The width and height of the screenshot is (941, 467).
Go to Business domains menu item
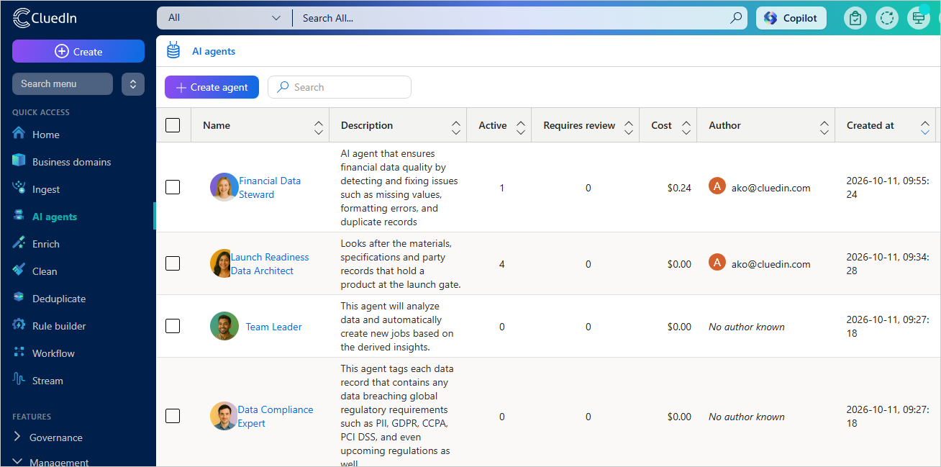(71, 161)
